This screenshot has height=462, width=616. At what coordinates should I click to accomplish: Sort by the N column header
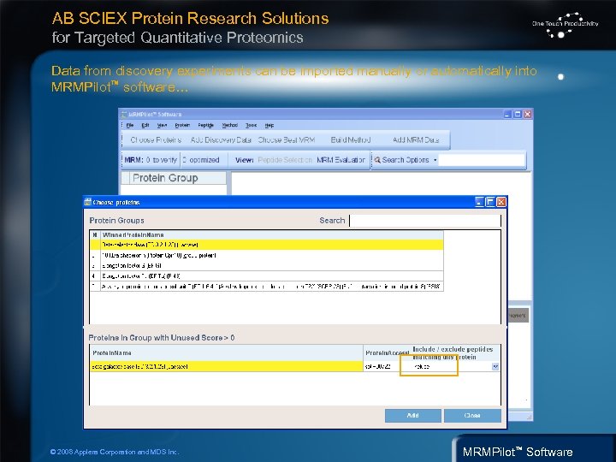95,235
